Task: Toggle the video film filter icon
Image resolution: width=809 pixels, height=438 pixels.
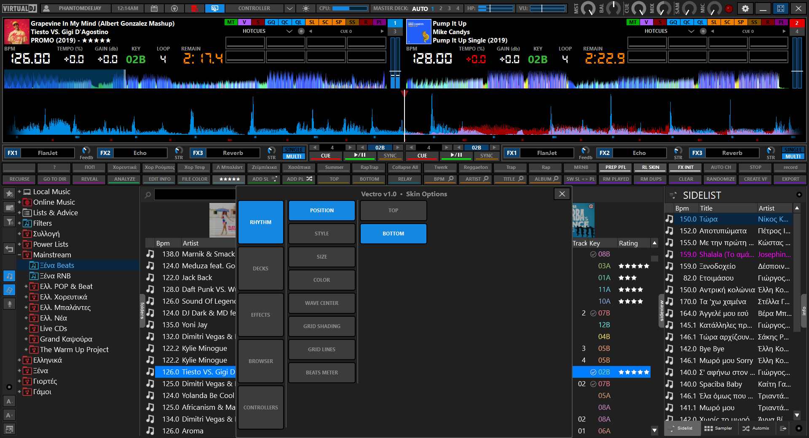Action: click(x=9, y=290)
